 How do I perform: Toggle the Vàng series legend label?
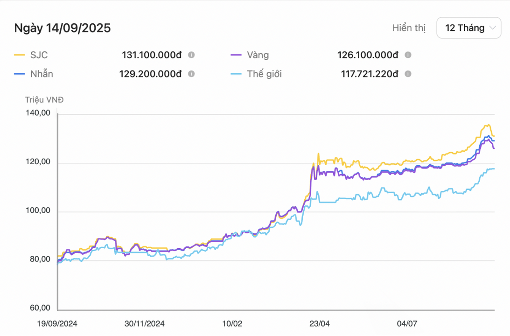258,55
